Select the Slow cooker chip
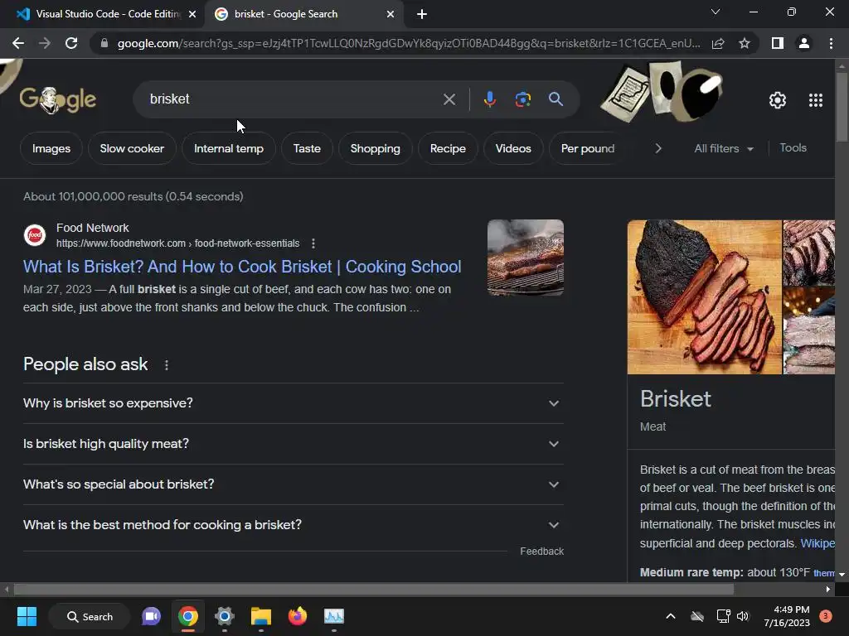This screenshot has height=636, width=849. pyautogui.click(x=132, y=148)
